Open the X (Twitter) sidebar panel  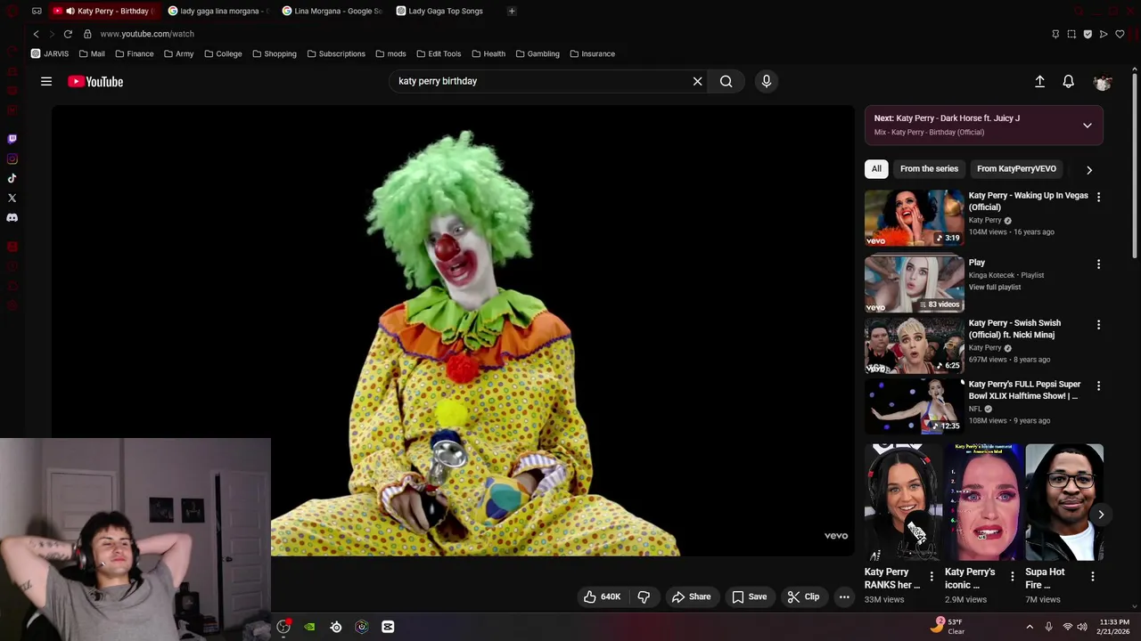[x=12, y=198]
